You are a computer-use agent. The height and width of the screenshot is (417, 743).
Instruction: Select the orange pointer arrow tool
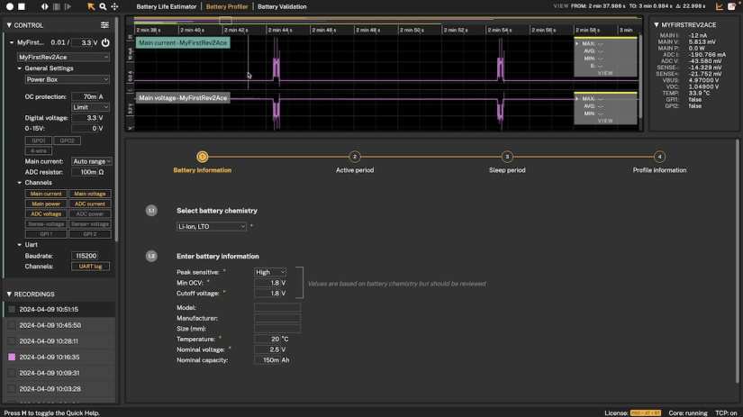coord(90,6)
